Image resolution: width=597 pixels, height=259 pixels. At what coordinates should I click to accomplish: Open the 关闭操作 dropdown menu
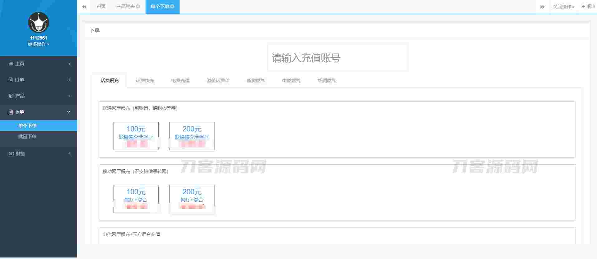(x=563, y=7)
